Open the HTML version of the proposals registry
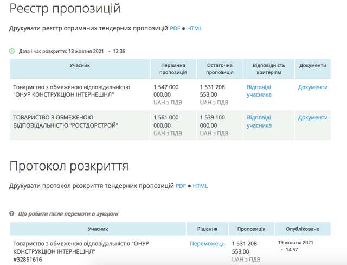This screenshot has width=347, height=265. pos(194,28)
